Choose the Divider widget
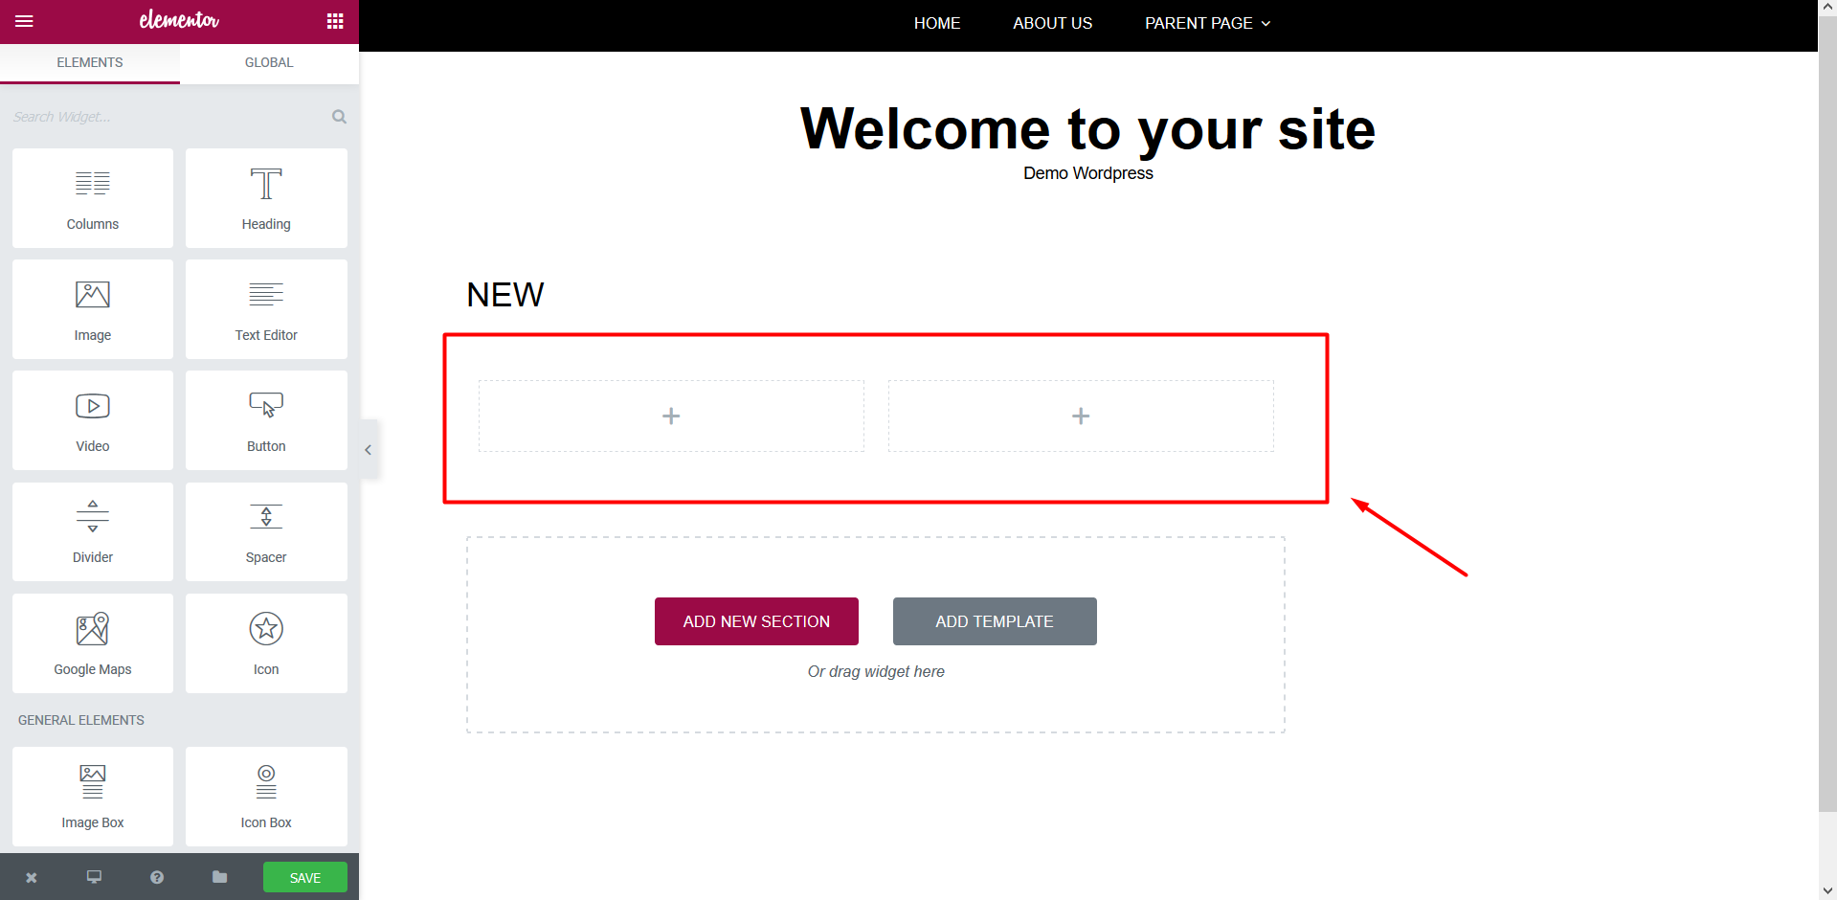This screenshot has width=1837, height=900. click(x=93, y=531)
